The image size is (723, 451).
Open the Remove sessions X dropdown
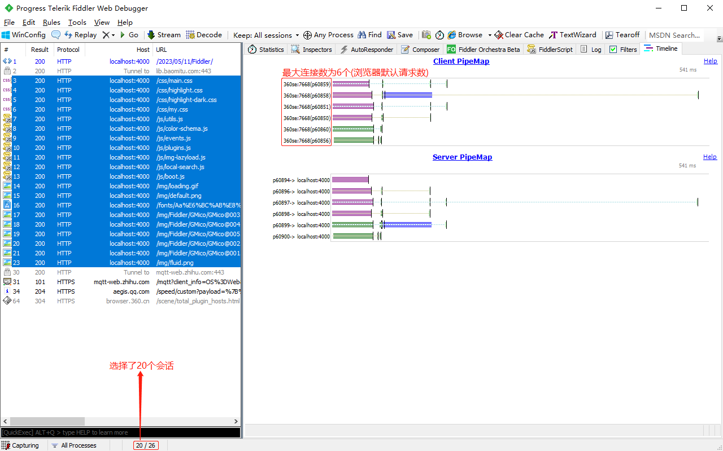point(108,35)
